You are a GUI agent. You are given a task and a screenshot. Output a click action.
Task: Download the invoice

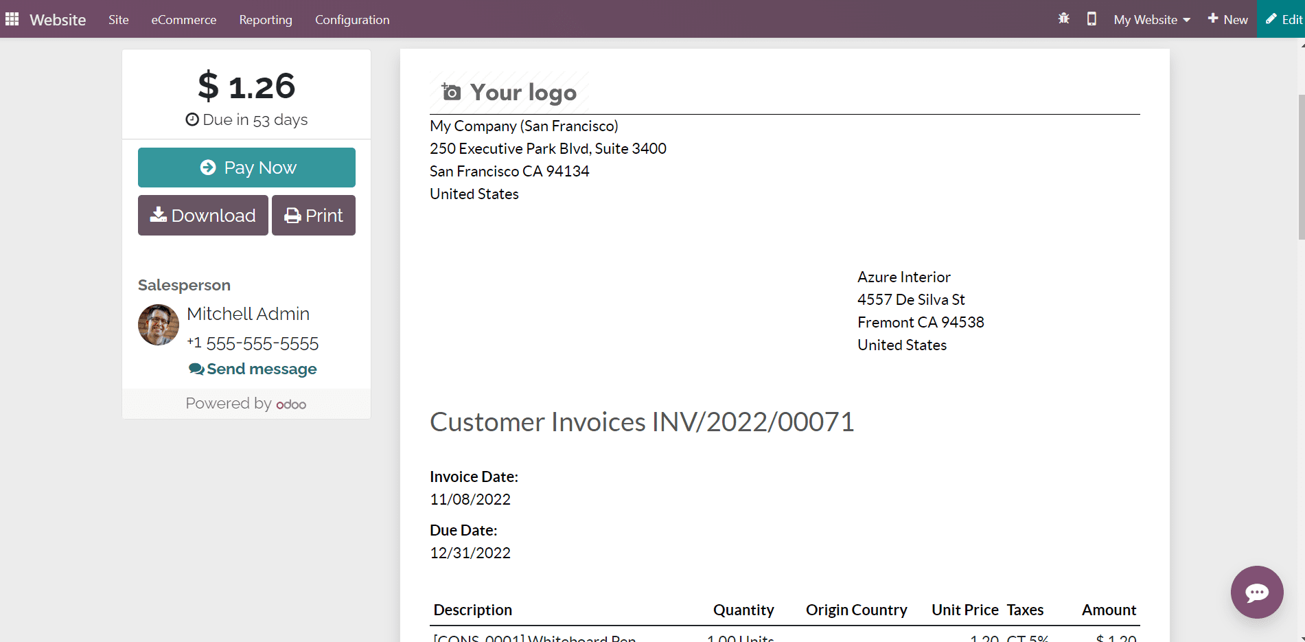(x=203, y=216)
